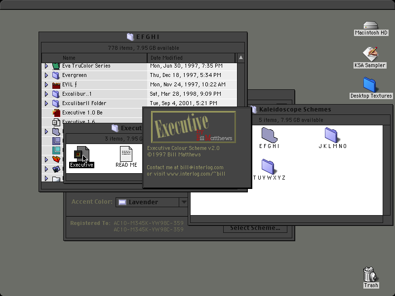Expand the Excalibur..1 folder
The image size is (395, 296).
(x=46, y=94)
